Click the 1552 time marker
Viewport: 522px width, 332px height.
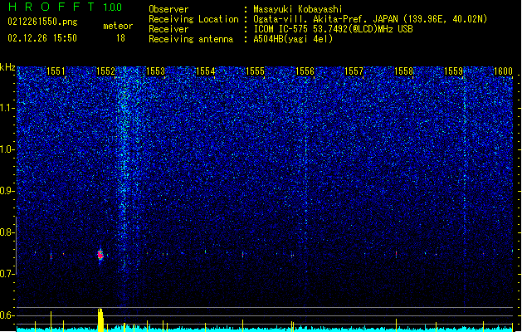pyautogui.click(x=105, y=71)
